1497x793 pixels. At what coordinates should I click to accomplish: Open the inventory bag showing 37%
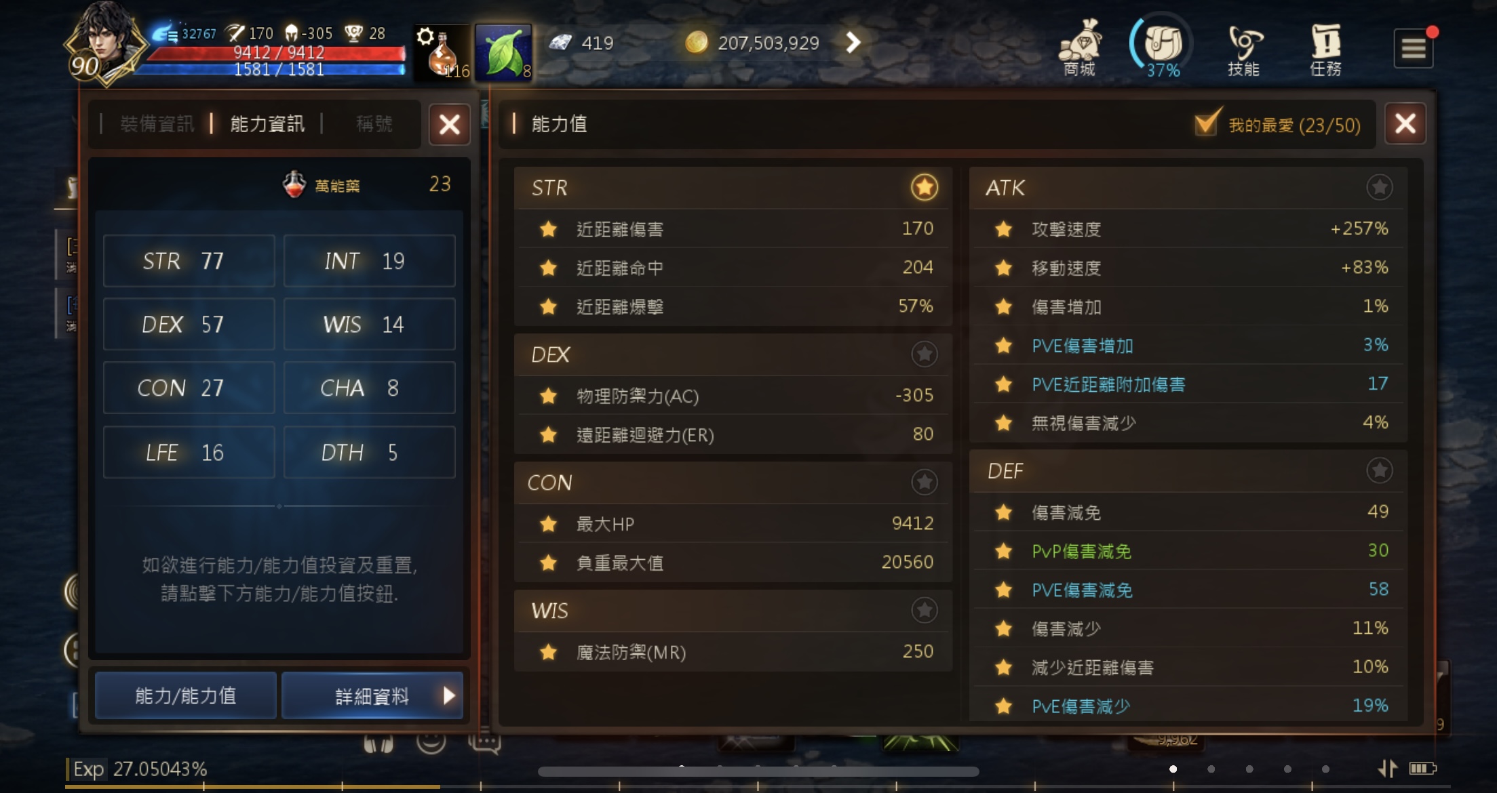(x=1163, y=46)
